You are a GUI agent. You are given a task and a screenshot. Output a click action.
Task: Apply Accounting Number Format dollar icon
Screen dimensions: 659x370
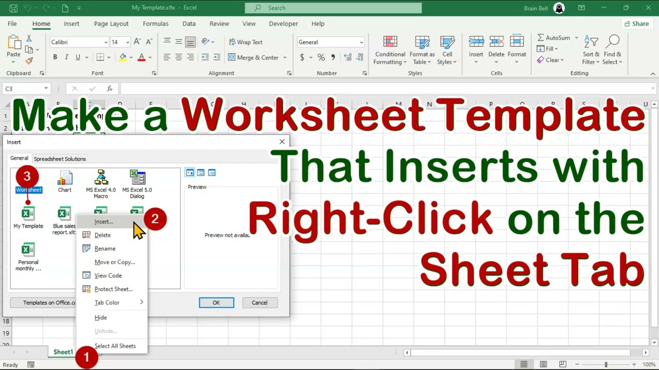coord(302,58)
